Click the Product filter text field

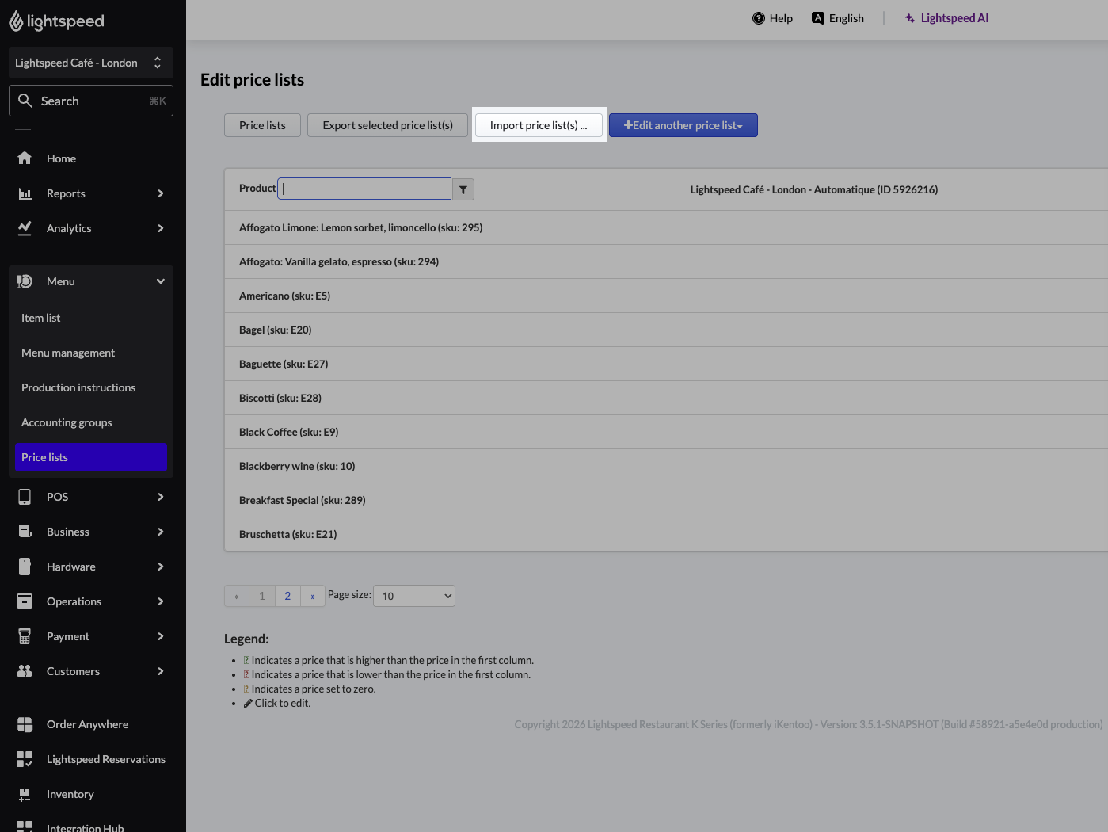(364, 189)
